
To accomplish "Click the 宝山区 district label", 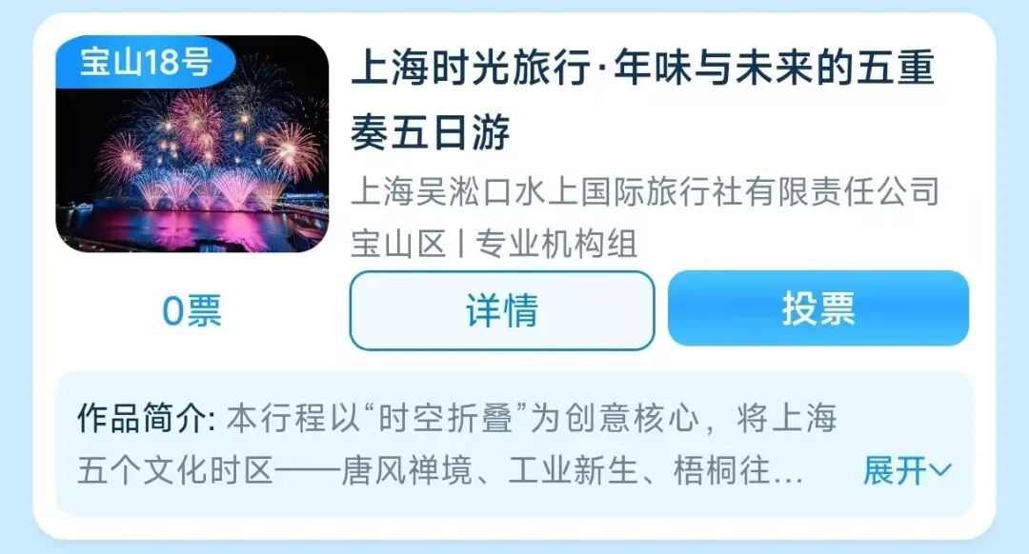I will tap(397, 244).
